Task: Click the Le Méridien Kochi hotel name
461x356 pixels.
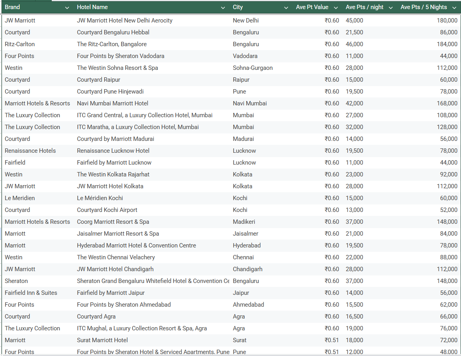Action: point(100,198)
